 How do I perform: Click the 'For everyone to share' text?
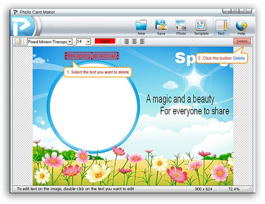coord(194,112)
